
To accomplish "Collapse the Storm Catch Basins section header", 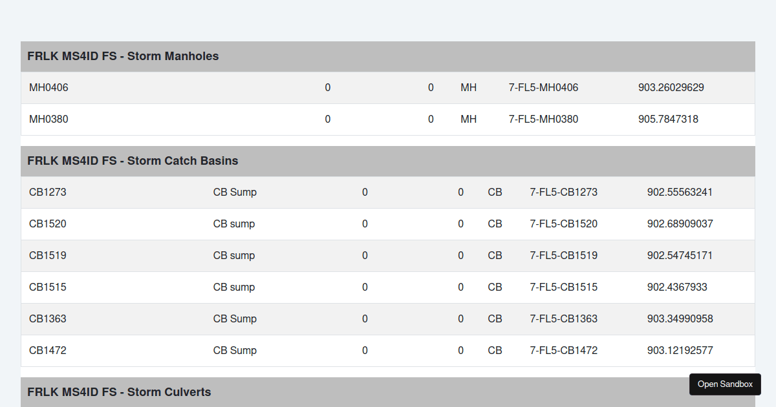I will point(133,161).
